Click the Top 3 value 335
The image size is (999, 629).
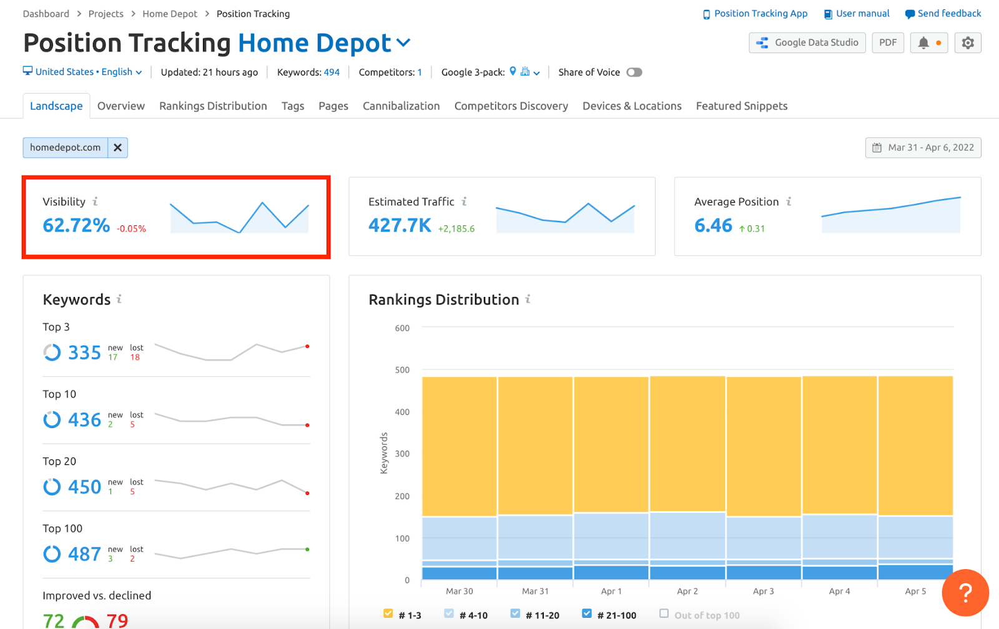tap(84, 353)
